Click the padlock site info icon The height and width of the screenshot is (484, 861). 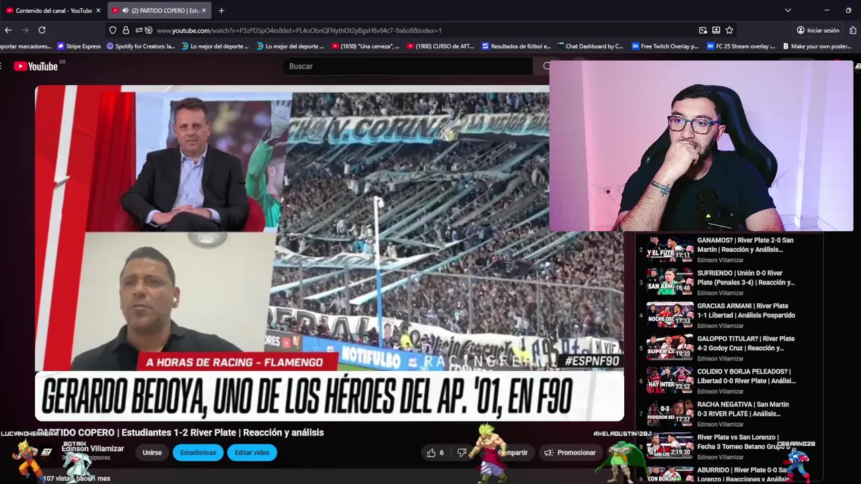(126, 30)
